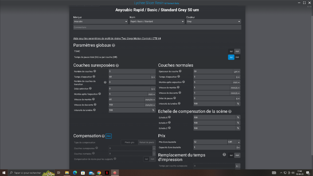Click the Prix d'une bouteille value field
Image resolution: width=313 pixels, height=176 pixels.
[x=210, y=142]
